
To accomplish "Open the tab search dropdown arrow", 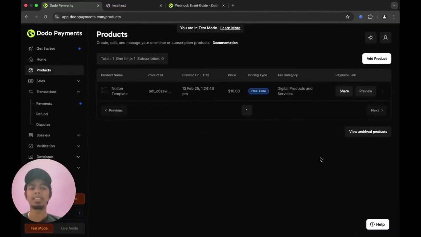I will click(x=394, y=5).
